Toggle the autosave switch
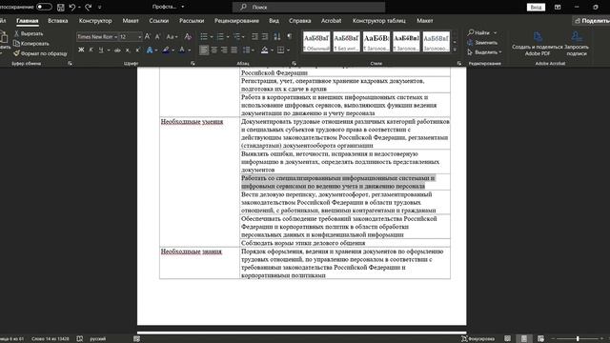The height and width of the screenshot is (343, 610). coord(44,7)
